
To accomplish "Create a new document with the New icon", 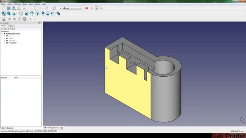I will 4,8.
